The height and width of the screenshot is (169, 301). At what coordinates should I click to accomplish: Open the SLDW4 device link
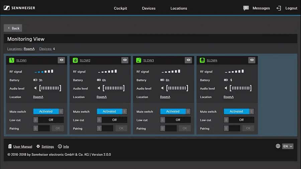[212, 60]
